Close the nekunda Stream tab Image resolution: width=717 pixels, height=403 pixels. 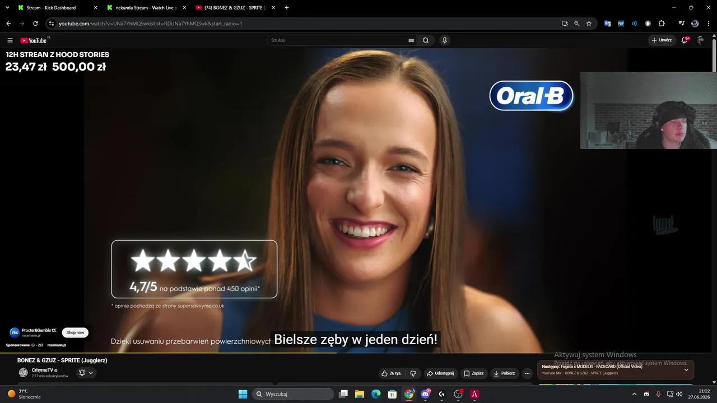(x=184, y=8)
